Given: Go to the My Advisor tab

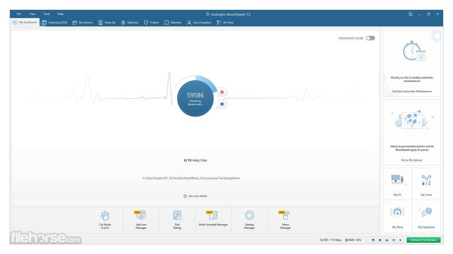Looking at the screenshot, I should pos(83,23).
